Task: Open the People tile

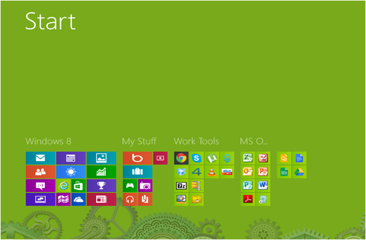Action: 41,172
